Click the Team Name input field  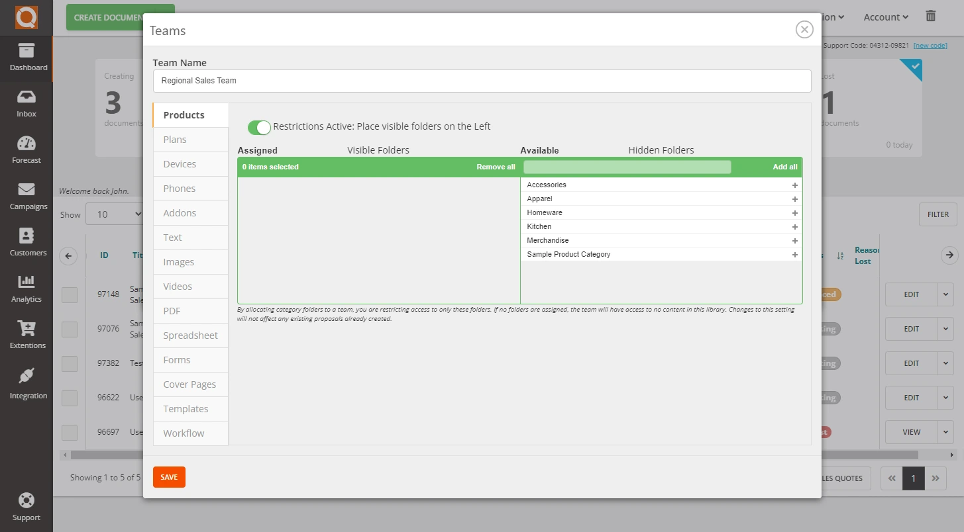coord(482,81)
